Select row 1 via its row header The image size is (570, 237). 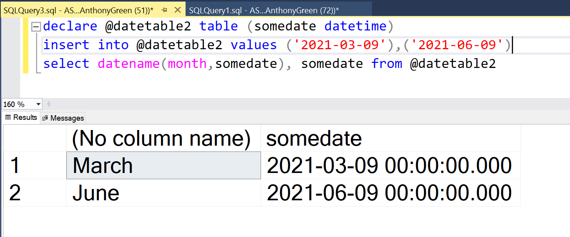click(34, 166)
